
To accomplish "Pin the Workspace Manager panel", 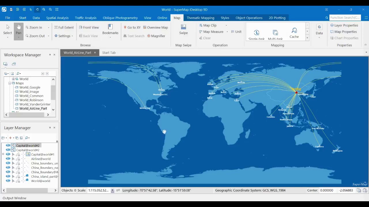I will coord(50,55).
